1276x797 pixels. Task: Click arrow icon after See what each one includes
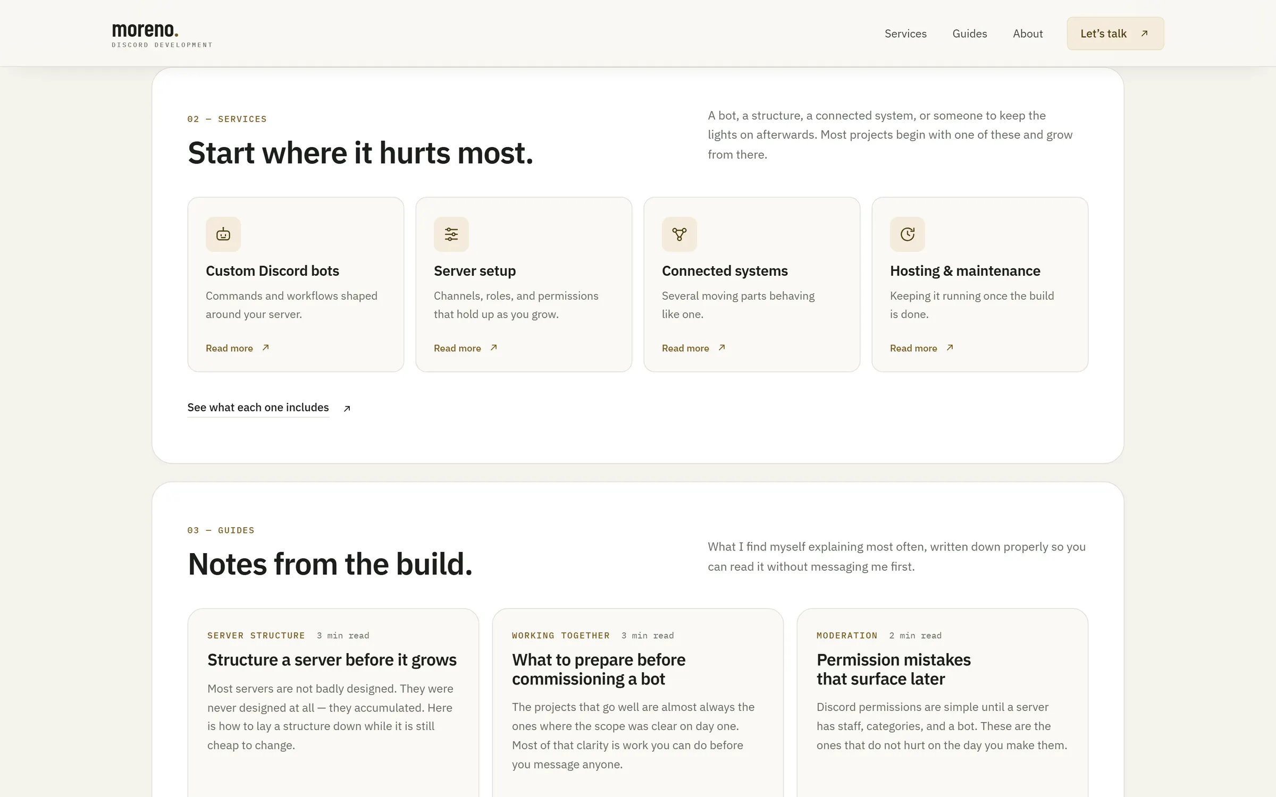[x=347, y=408]
